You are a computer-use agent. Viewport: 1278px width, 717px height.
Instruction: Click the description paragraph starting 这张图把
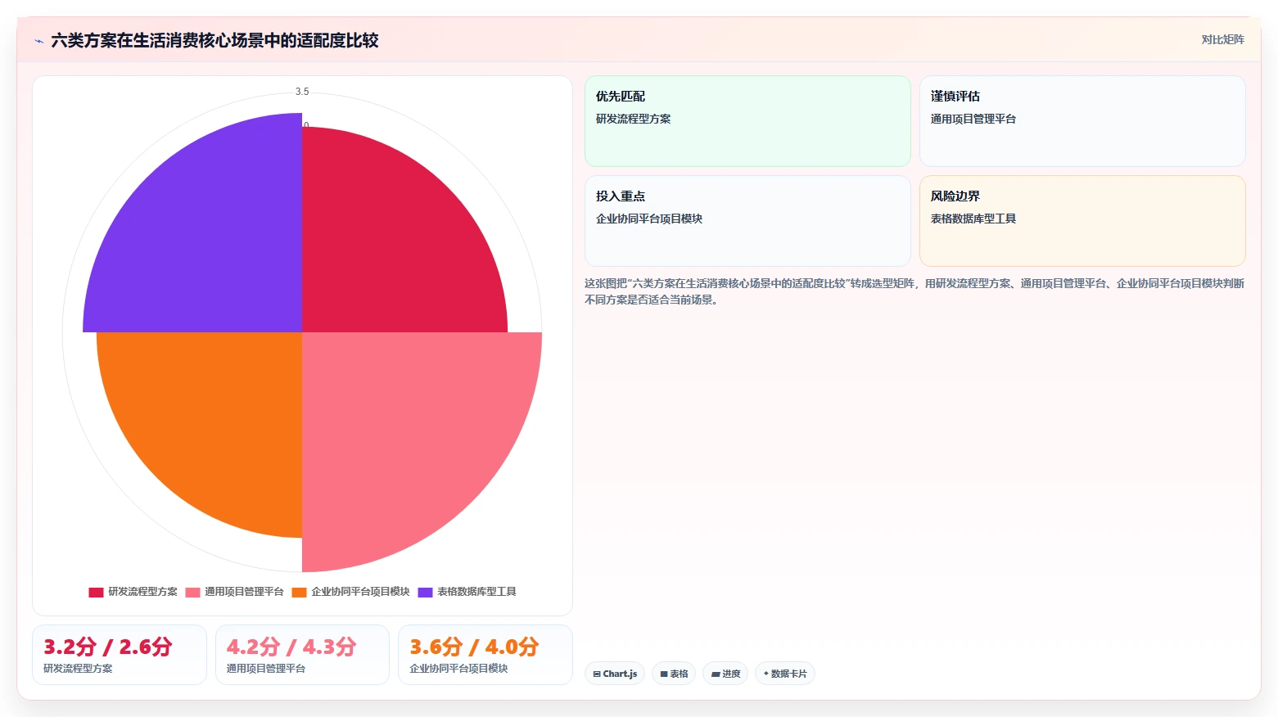tap(914, 291)
